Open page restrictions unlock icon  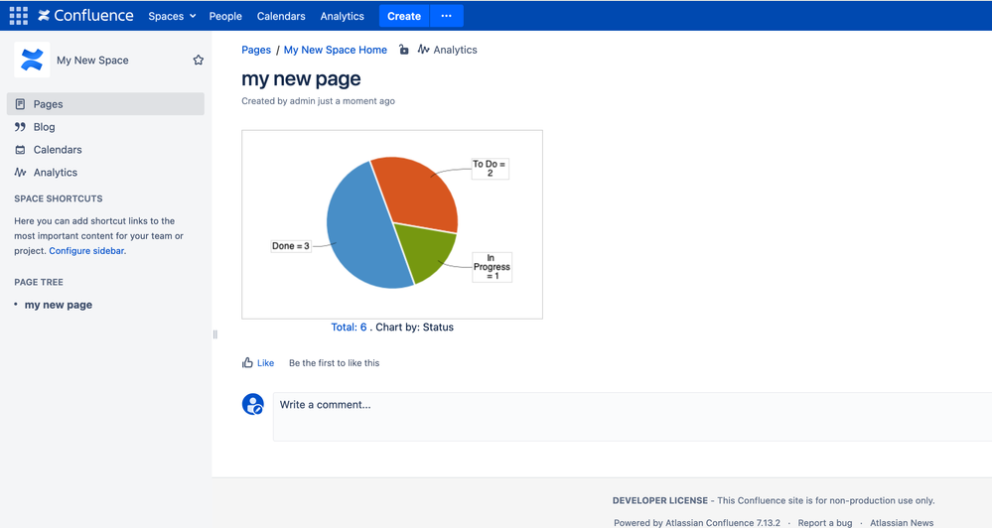[x=403, y=50]
